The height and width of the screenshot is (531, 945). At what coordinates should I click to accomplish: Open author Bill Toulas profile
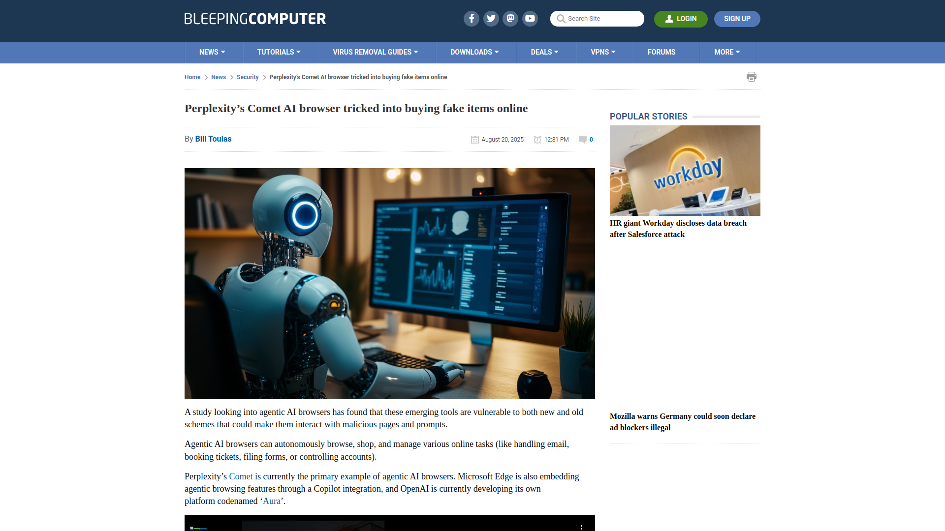click(213, 139)
